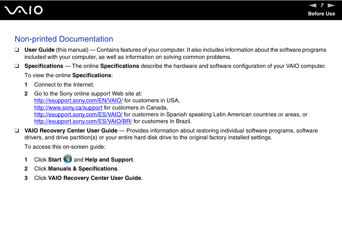Select the 'Help and Support' bold text
The width and height of the screenshot is (342, 242).
[109, 160]
